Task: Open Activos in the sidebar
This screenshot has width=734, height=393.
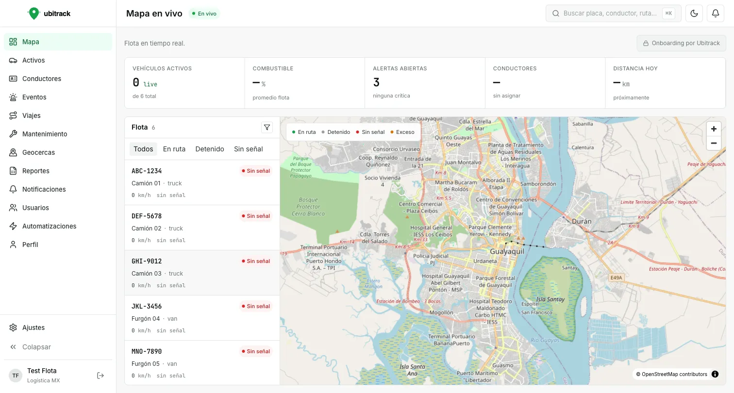Action: click(x=58, y=60)
